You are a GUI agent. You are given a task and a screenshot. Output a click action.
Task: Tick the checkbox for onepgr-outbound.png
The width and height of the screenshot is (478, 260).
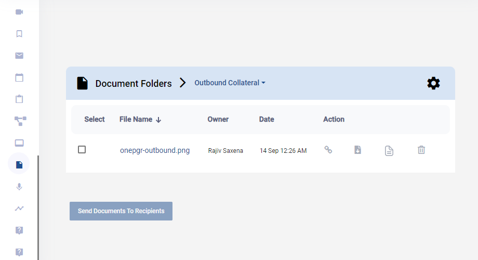(82, 150)
